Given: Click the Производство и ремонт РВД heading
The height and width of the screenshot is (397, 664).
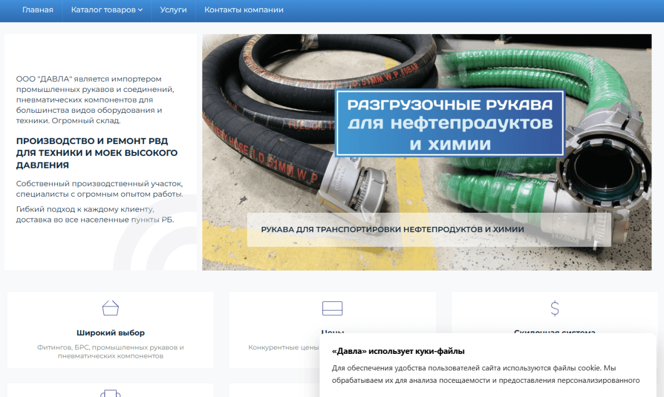Looking at the screenshot, I should coord(97,153).
